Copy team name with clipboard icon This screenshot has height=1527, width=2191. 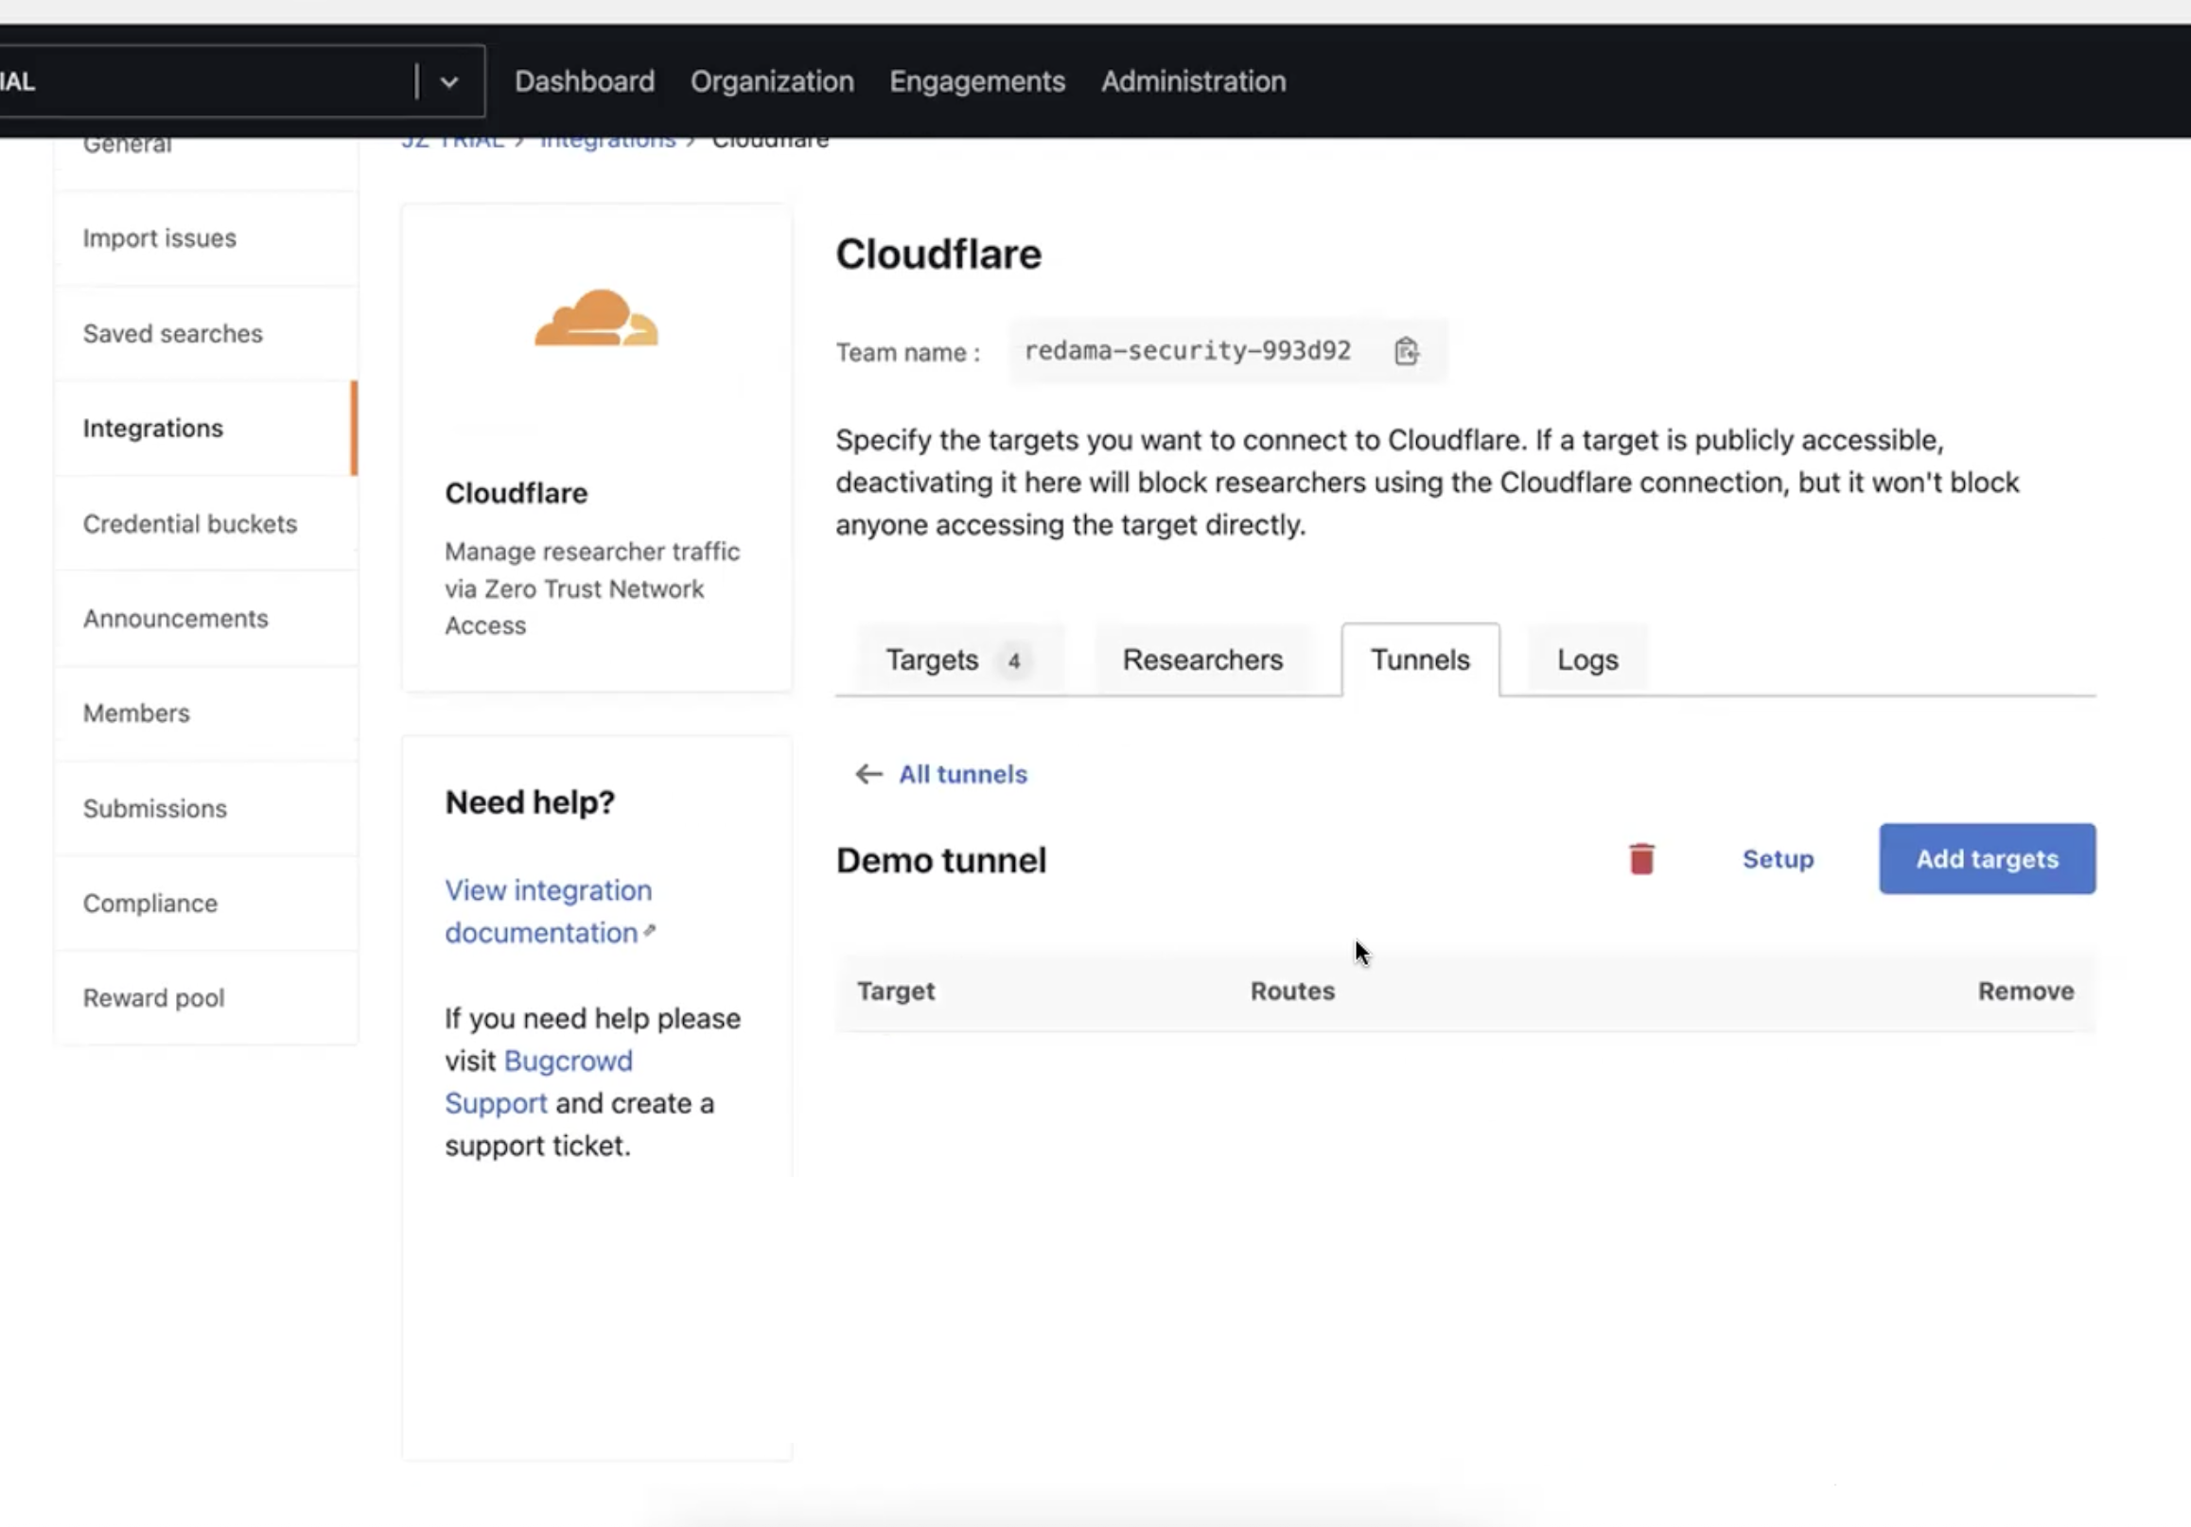pyautogui.click(x=1406, y=351)
